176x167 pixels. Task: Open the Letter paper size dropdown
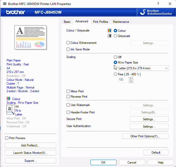[143, 68]
